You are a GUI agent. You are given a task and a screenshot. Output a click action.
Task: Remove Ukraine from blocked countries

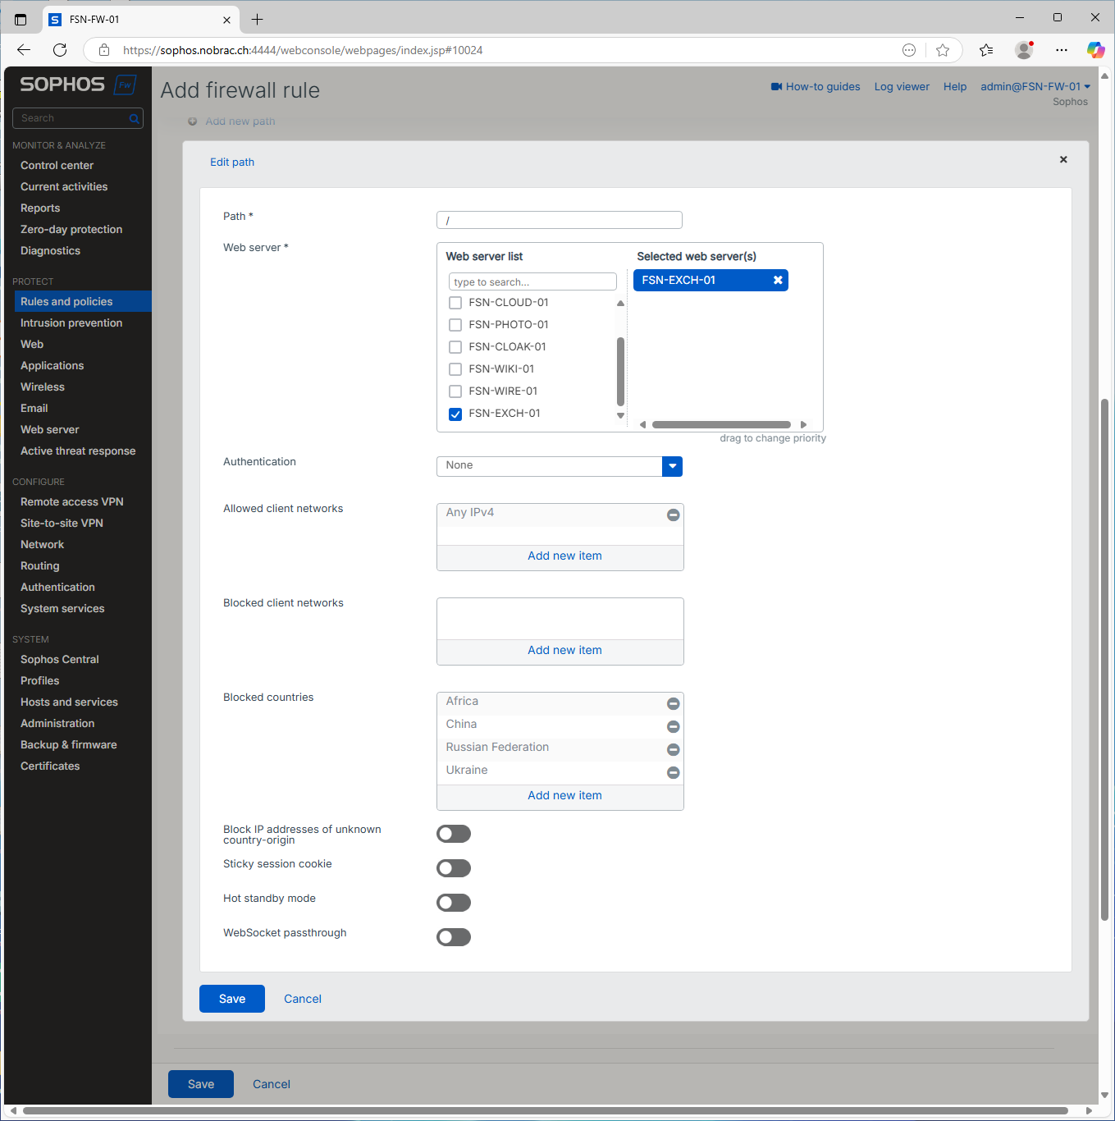673,772
